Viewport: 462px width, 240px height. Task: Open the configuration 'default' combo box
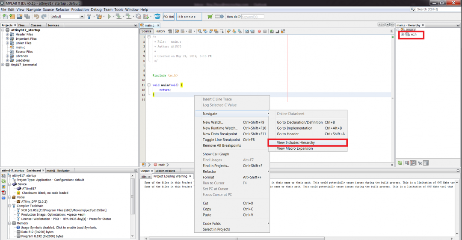68,17
